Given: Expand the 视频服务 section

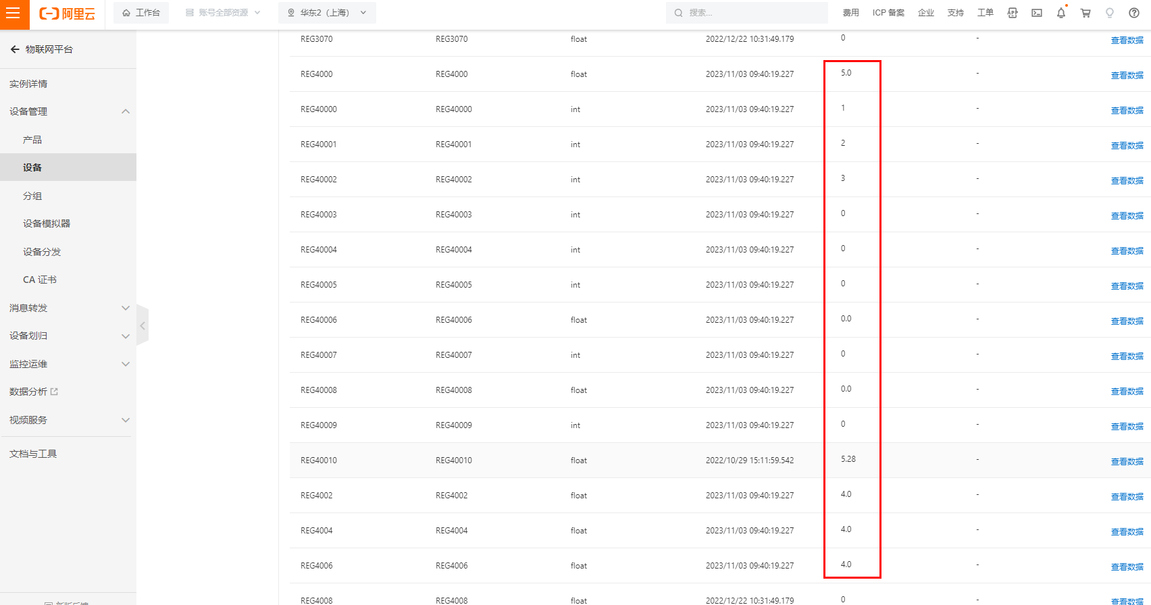Looking at the screenshot, I should pos(126,420).
